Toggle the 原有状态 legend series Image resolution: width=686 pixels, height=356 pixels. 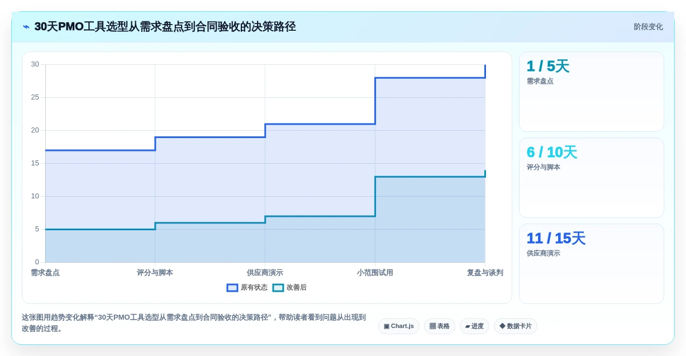(x=247, y=288)
